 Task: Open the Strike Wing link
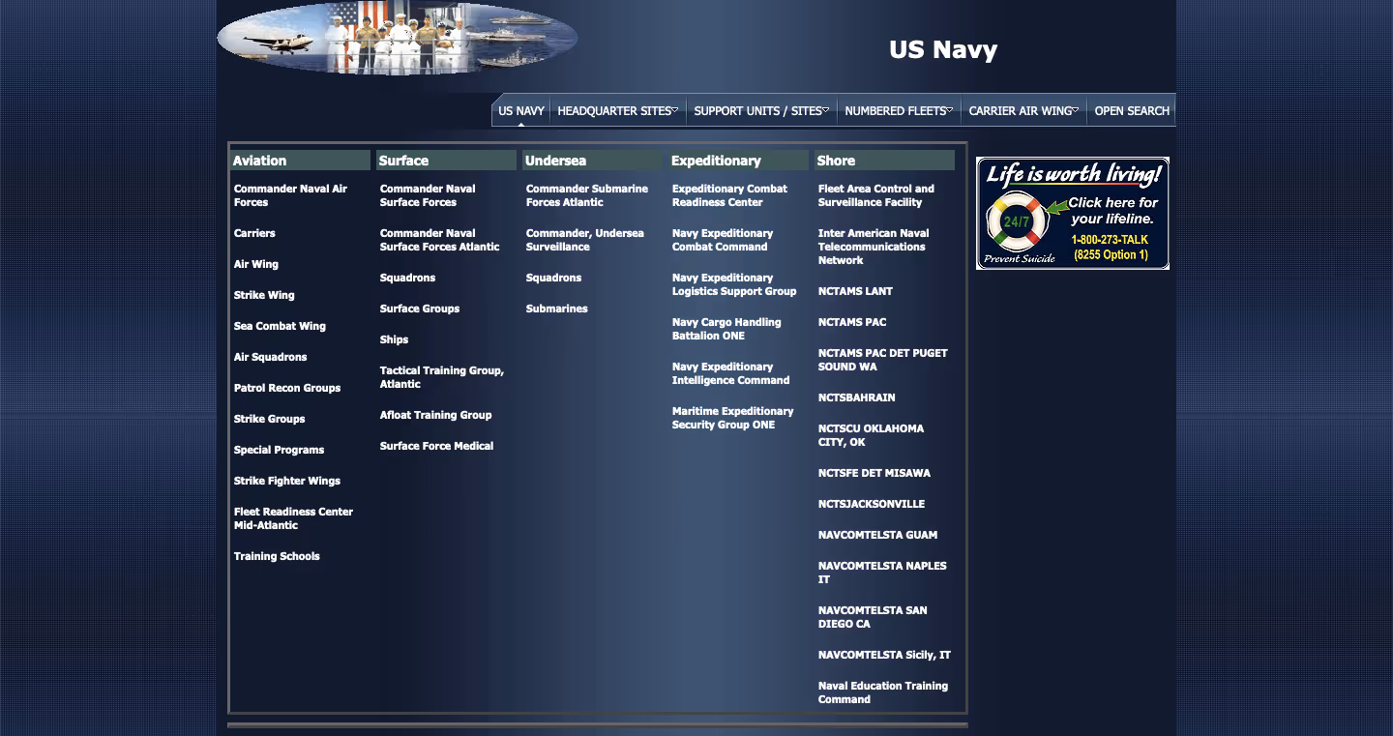click(264, 295)
